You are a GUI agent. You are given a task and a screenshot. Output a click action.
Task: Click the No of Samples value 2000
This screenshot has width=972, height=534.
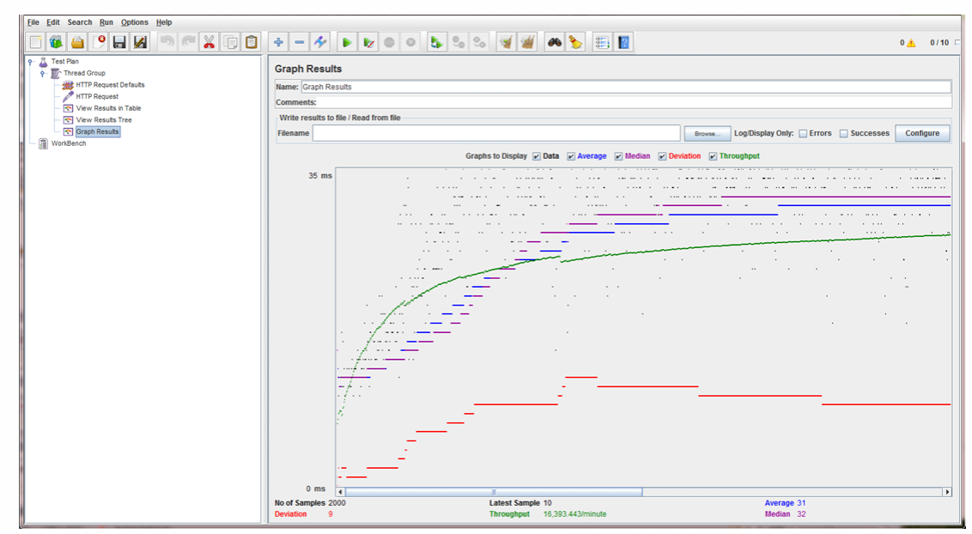coord(337,503)
